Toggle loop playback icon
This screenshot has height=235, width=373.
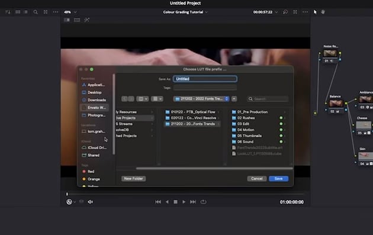click(203, 202)
